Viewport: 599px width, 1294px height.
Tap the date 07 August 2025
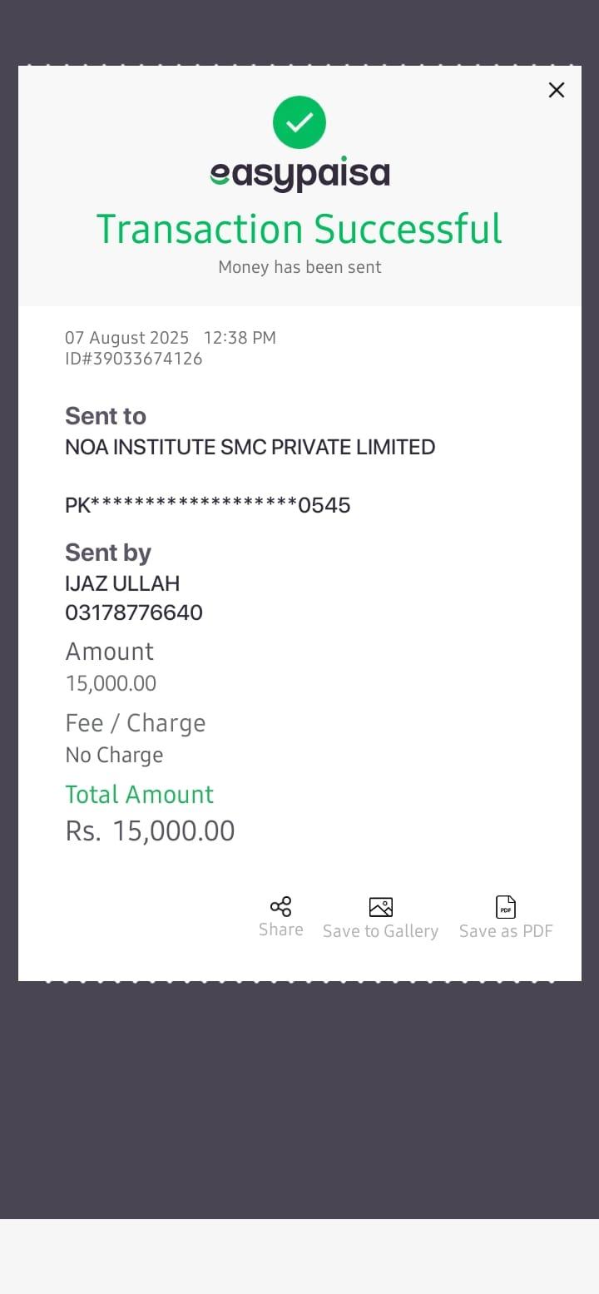127,338
